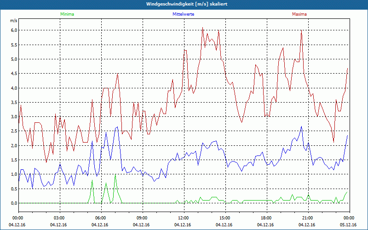Click the 06:00 time axis label
Image resolution: width=368 pixels, height=230 pixels.
pyautogui.click(x=101, y=218)
